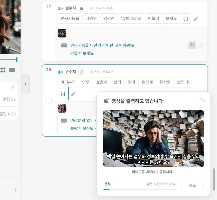This screenshot has height=200, width=217.
Task: Open clip 22 image thumbnail
Action: 62,33
